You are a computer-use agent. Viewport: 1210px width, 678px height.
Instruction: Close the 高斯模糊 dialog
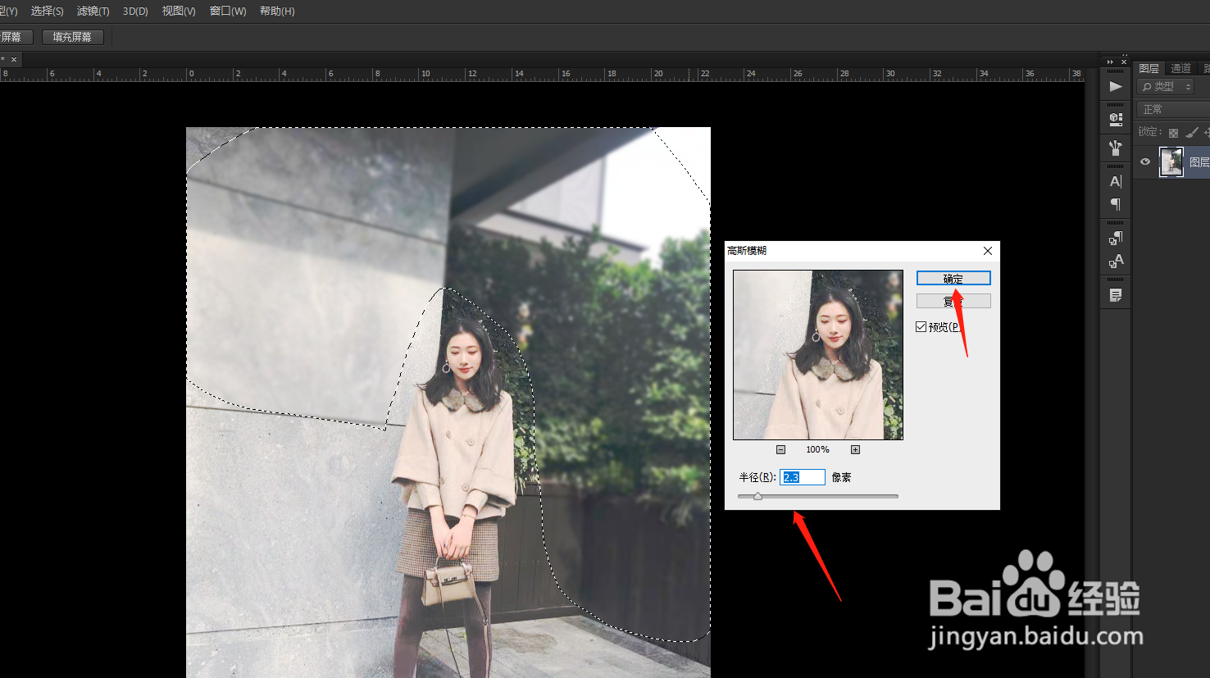coord(988,251)
